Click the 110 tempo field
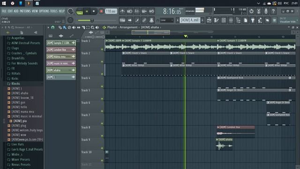The image size is (300, 169). (111, 11)
